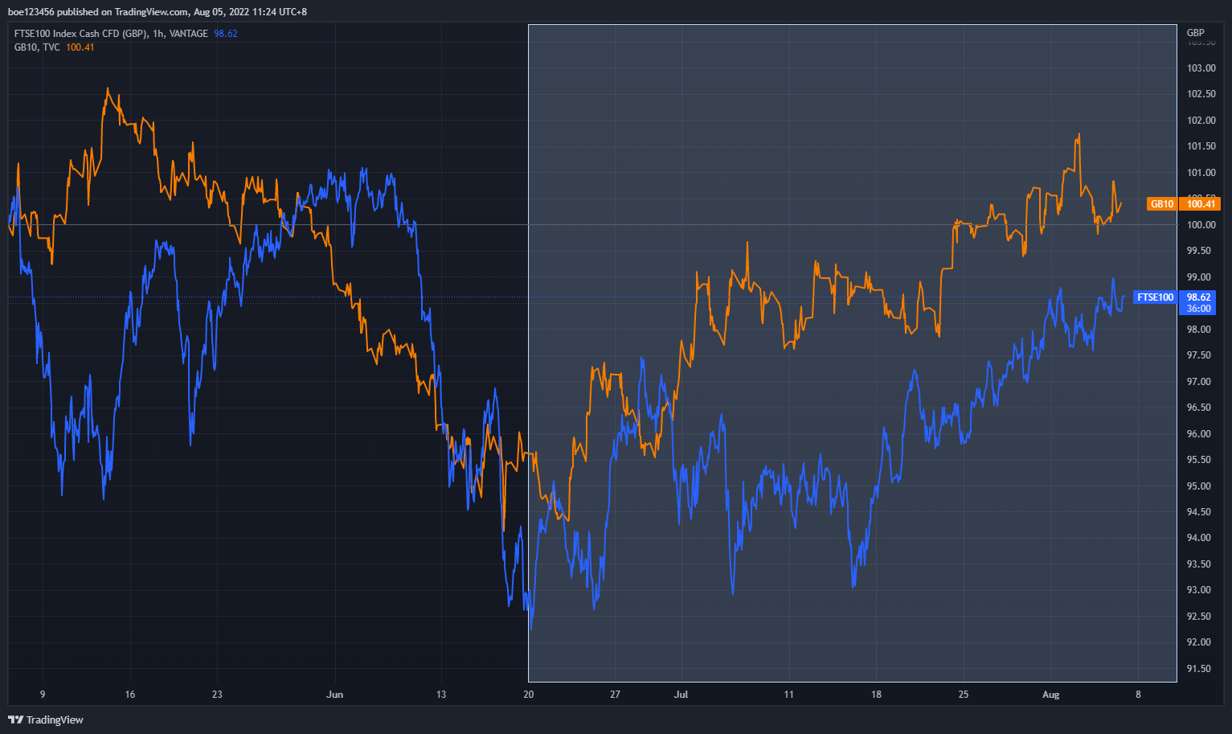The height and width of the screenshot is (734, 1232).
Task: Click the FTSE100 Index Cash CFD legend title
Action: (80, 34)
